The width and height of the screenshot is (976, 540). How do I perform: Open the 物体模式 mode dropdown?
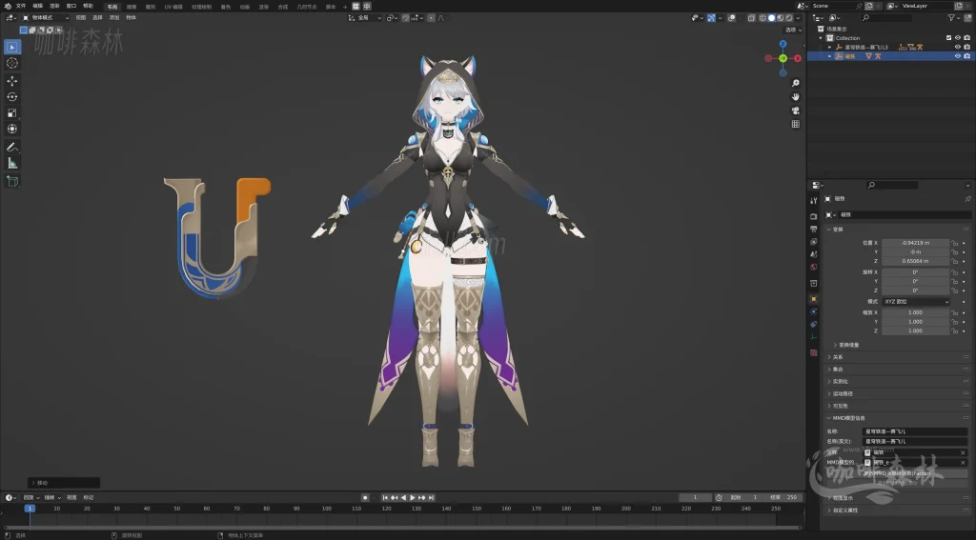point(46,18)
